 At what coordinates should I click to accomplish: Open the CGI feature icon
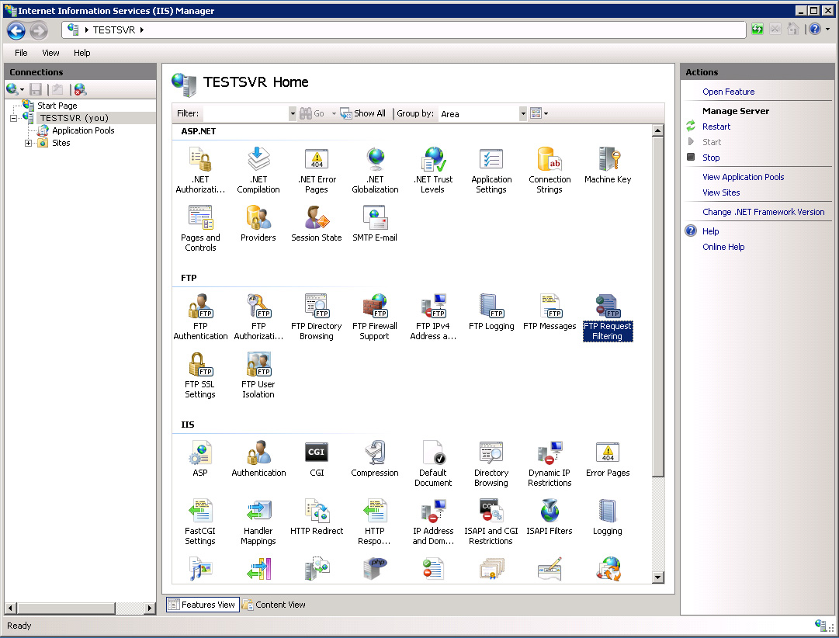click(317, 459)
